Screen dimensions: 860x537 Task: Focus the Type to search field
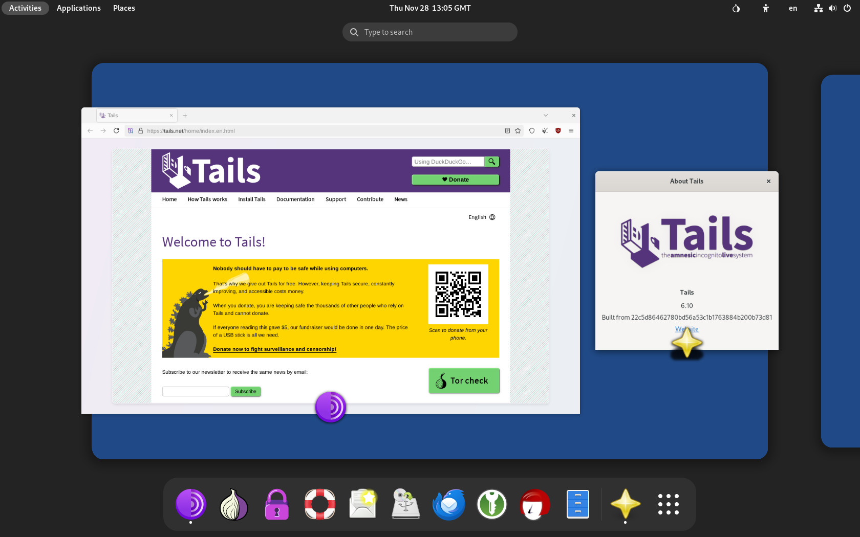coord(430,32)
